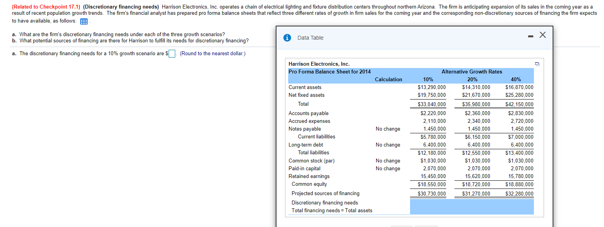
Task: Select the 20% column header
Action: (x=472, y=79)
